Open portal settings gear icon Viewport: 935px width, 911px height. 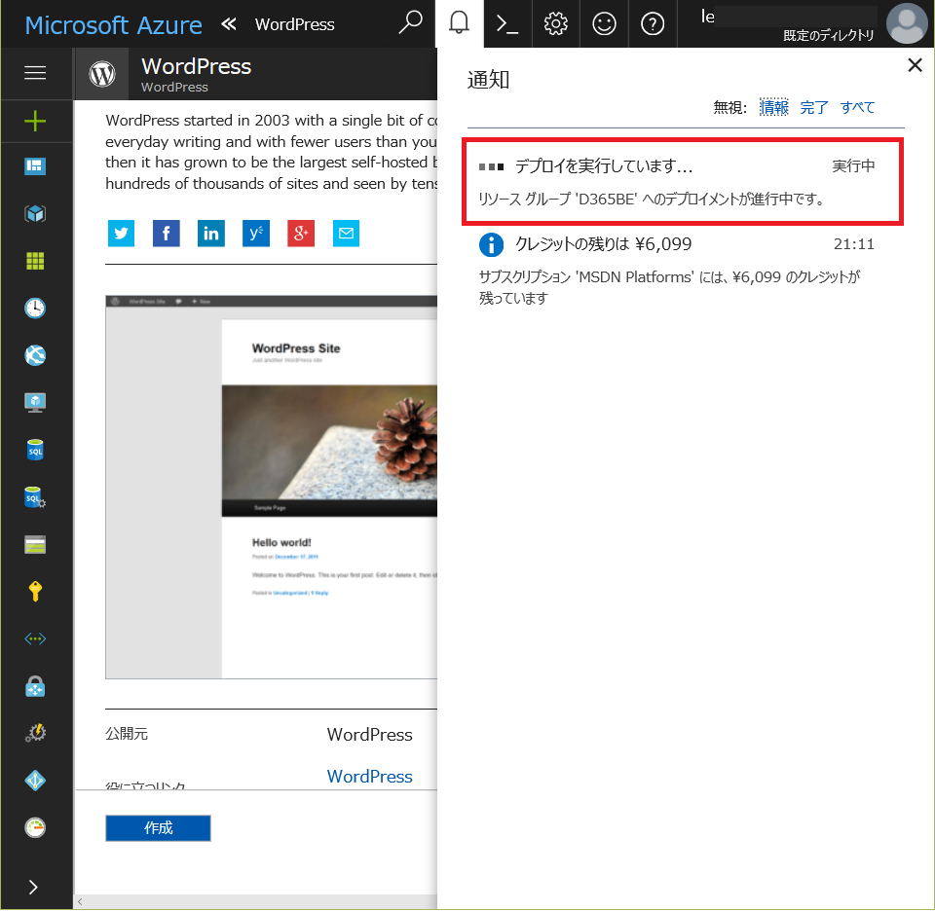556,24
